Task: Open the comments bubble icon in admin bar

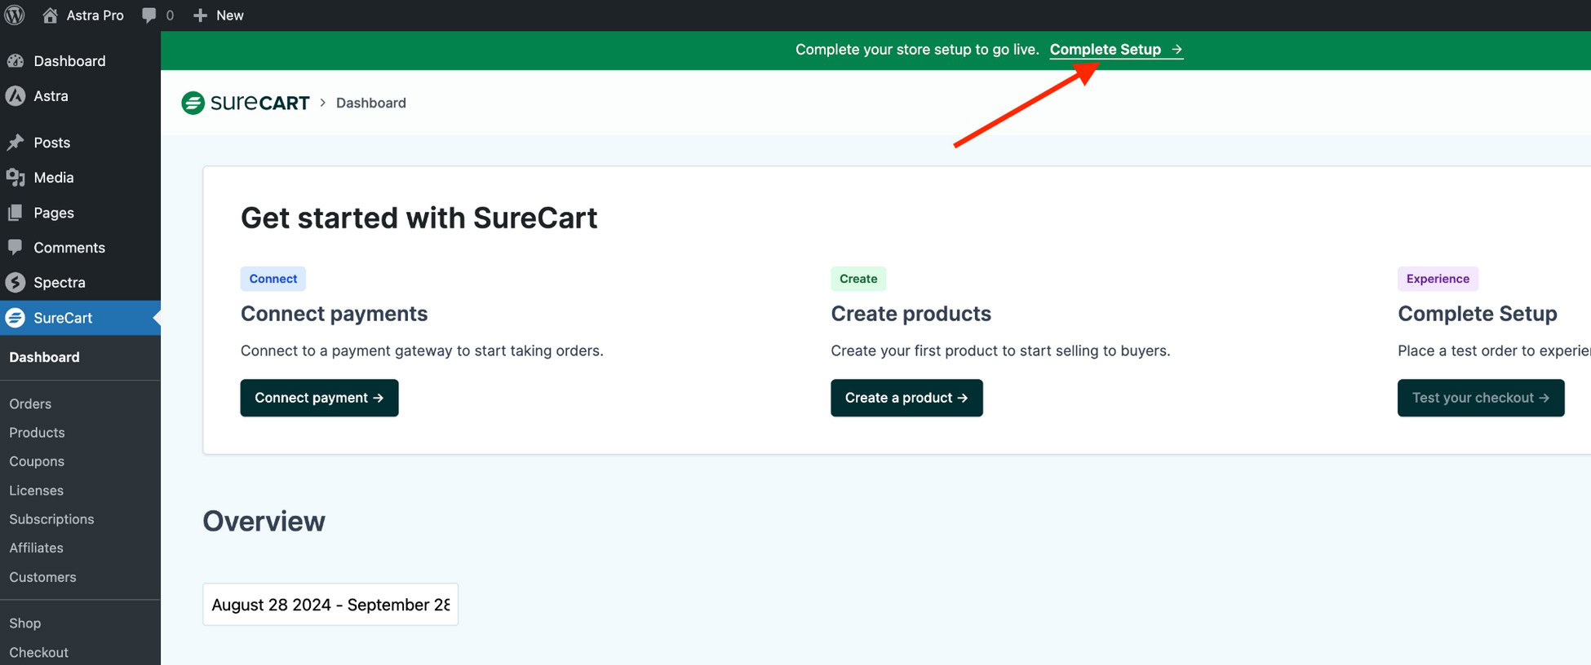Action: click(148, 15)
